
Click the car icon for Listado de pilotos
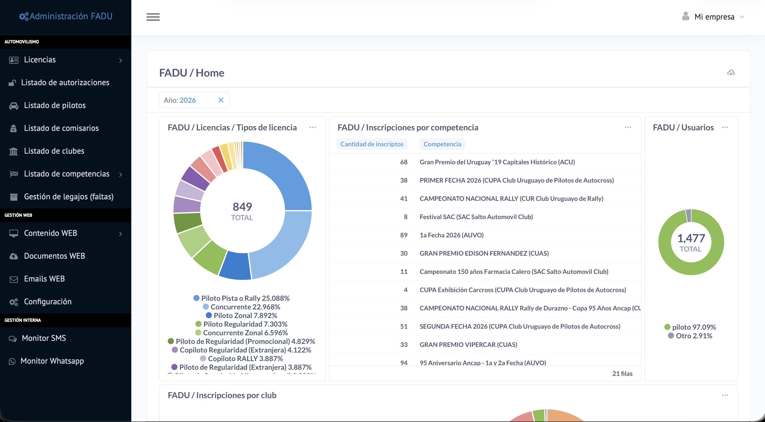pyautogui.click(x=14, y=105)
